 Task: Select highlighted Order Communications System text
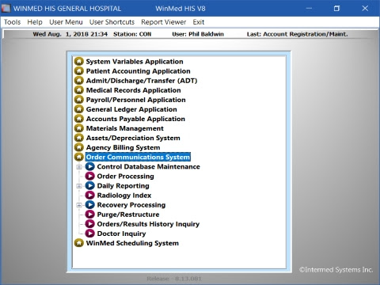coord(138,157)
